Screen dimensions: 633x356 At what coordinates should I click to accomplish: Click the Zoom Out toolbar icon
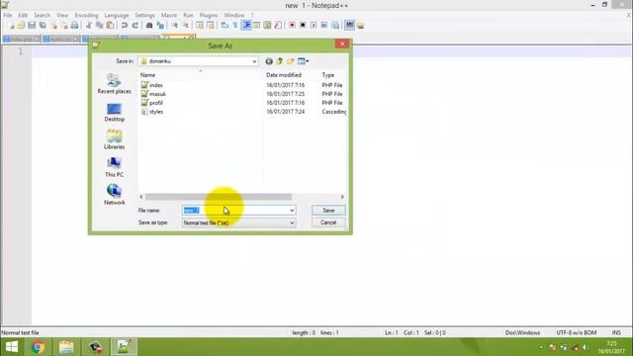click(x=185, y=26)
